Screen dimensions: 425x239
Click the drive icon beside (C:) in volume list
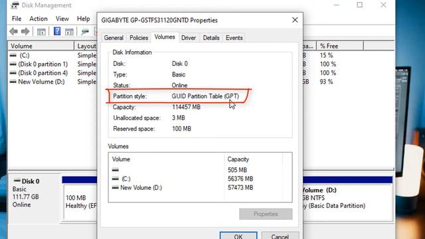tap(13, 55)
